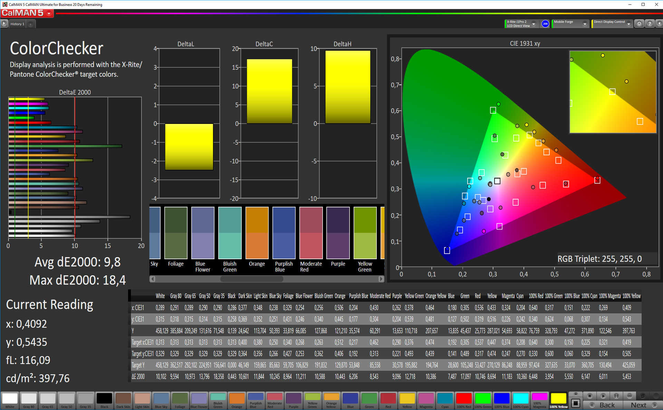Expand the X-Rite i1Pro 2 meter dropdown

point(534,24)
